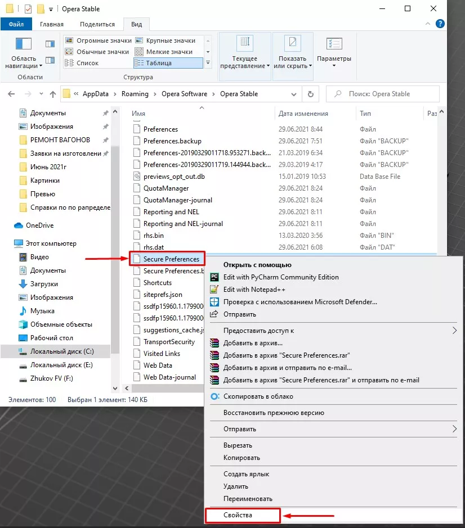Open OneDrive in the navigation pane
The image size is (465, 528).
coord(39,225)
